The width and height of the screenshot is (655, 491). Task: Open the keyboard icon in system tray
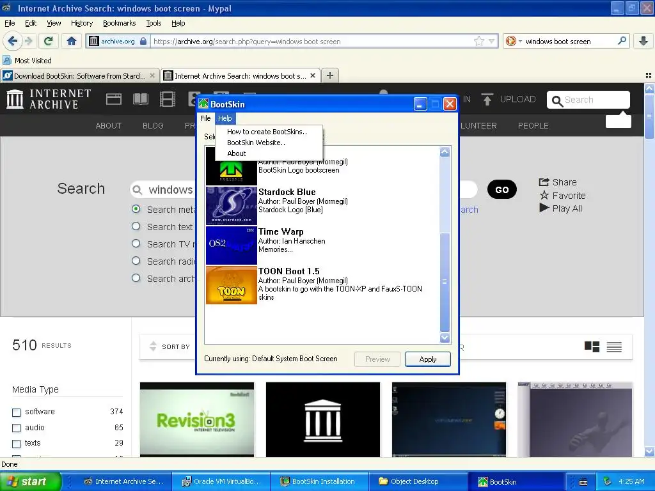[x=583, y=482]
